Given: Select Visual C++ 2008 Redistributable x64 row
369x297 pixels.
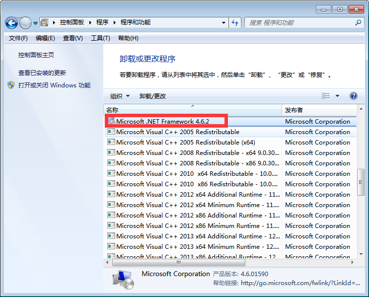Looking at the screenshot, I should [x=230, y=153].
